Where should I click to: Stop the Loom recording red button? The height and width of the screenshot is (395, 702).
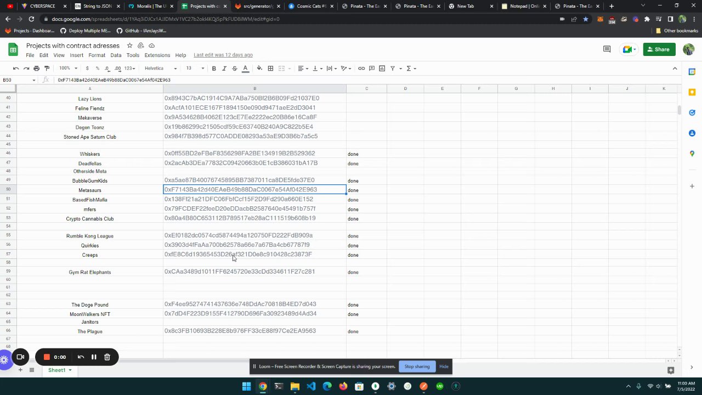[47, 357]
